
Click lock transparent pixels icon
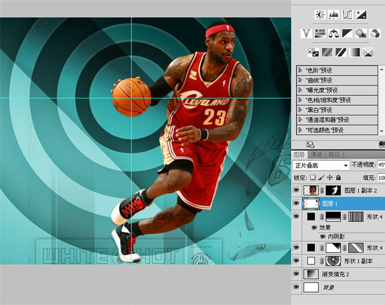313,177
